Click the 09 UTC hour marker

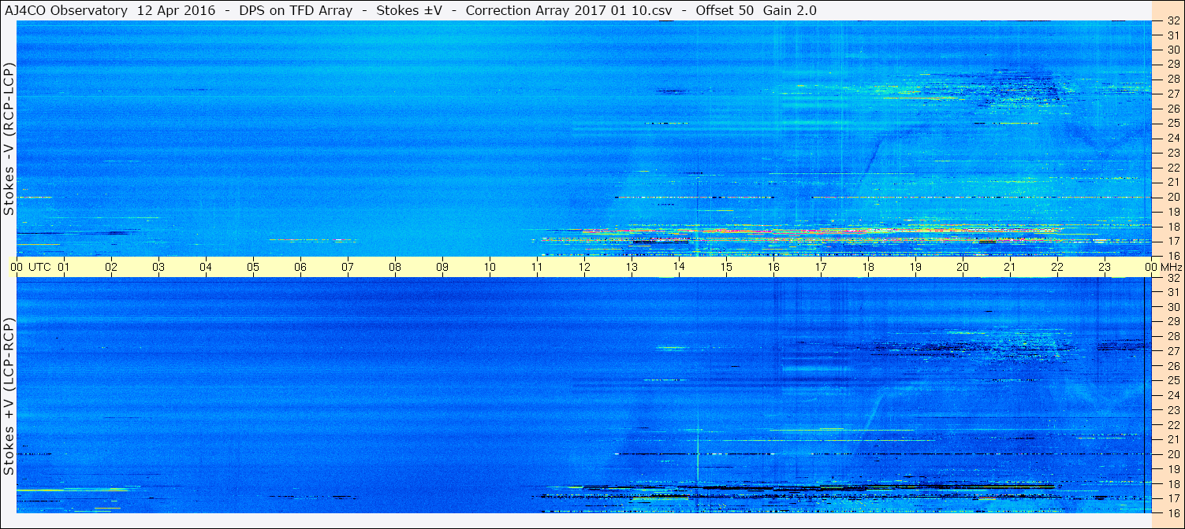[x=442, y=267]
